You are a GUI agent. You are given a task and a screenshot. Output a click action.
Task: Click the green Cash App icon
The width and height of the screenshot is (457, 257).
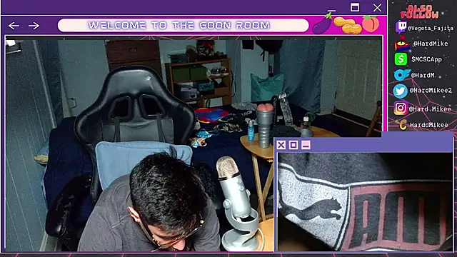(x=401, y=59)
